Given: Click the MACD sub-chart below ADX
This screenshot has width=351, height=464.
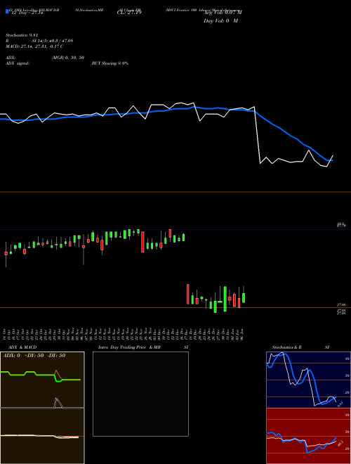Looking at the screenshot, I should (42, 436).
